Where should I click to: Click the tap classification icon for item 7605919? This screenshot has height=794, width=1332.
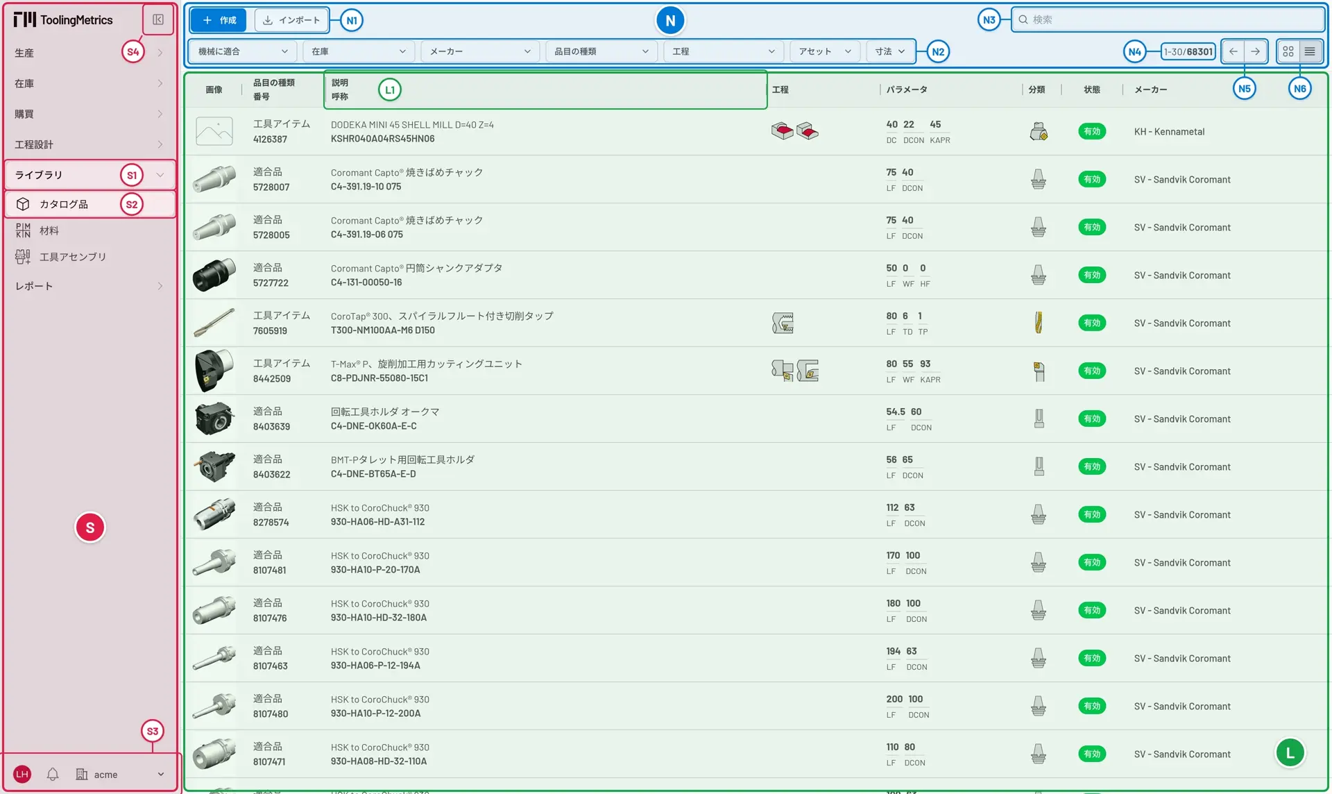click(1039, 323)
